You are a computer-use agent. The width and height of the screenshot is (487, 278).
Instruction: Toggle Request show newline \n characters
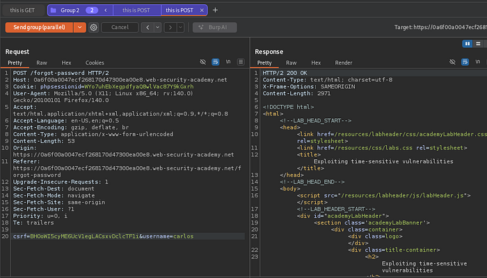[228, 62]
